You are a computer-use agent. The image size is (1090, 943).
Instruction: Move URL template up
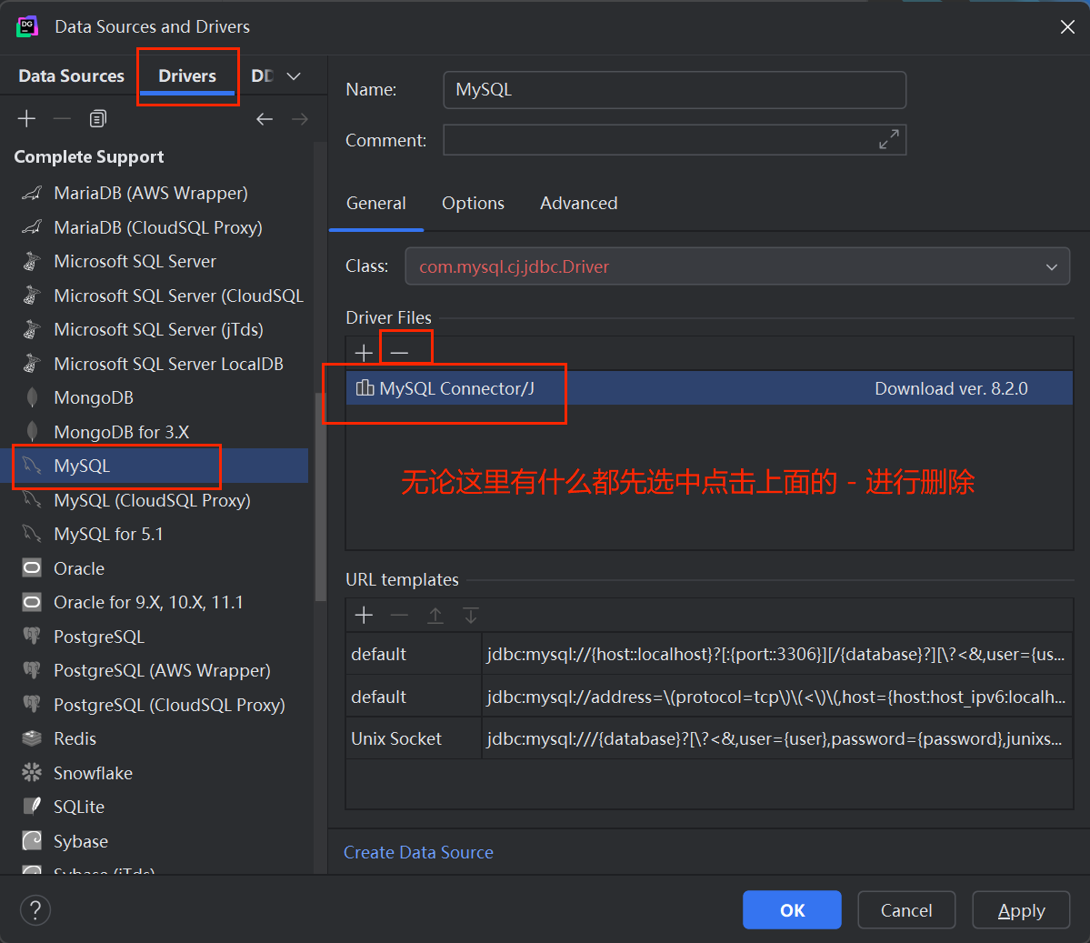(x=435, y=615)
